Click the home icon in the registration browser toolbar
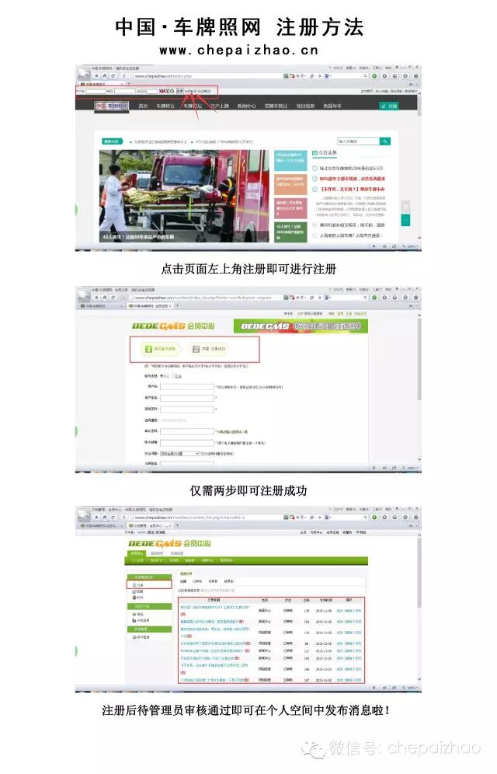 [x=105, y=297]
